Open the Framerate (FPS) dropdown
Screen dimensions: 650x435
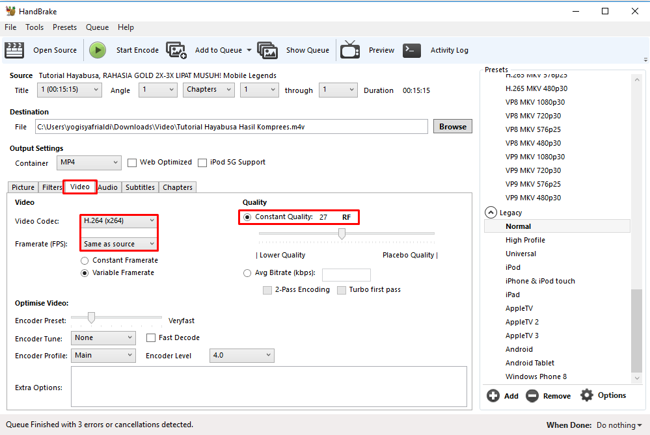pyautogui.click(x=118, y=244)
